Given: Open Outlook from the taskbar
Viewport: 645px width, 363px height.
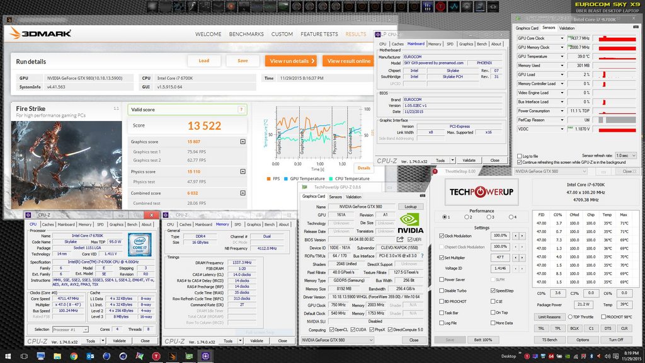Looking at the screenshot, I should (90, 356).
